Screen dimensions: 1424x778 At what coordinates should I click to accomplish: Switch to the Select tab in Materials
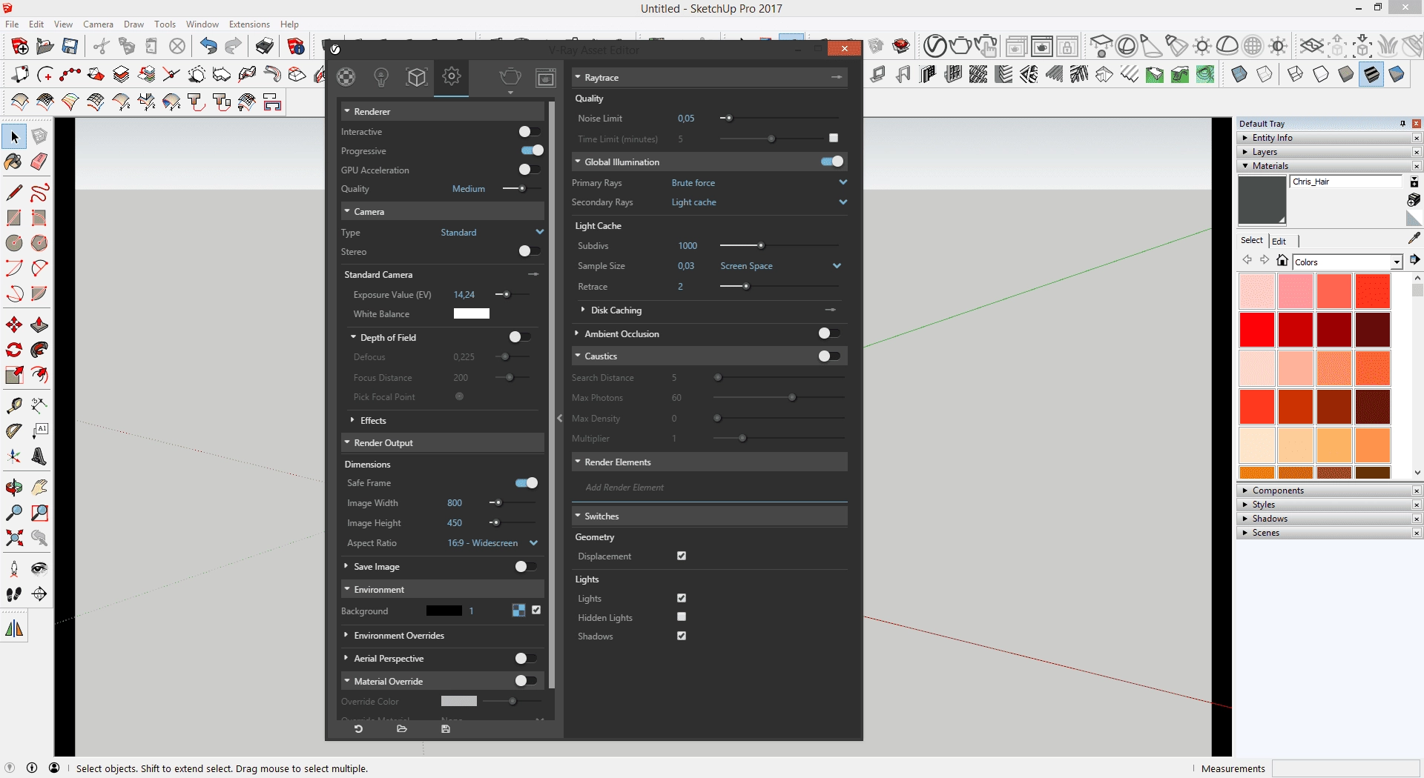click(1252, 240)
